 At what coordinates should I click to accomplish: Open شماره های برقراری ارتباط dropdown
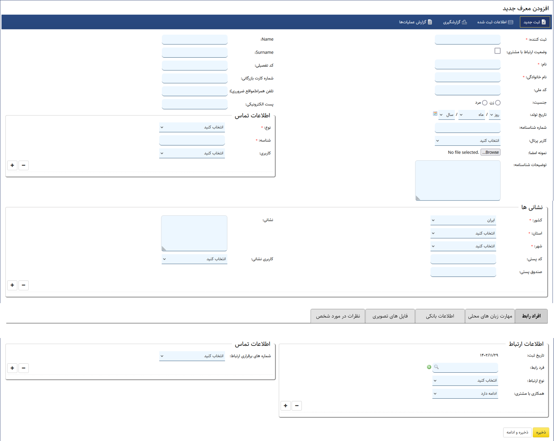point(192,356)
